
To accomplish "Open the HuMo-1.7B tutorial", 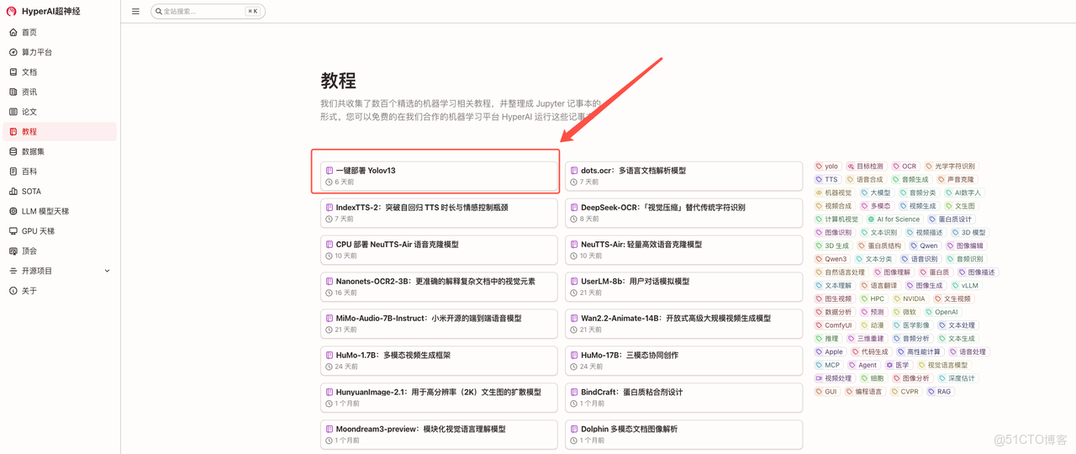I will 439,361.
